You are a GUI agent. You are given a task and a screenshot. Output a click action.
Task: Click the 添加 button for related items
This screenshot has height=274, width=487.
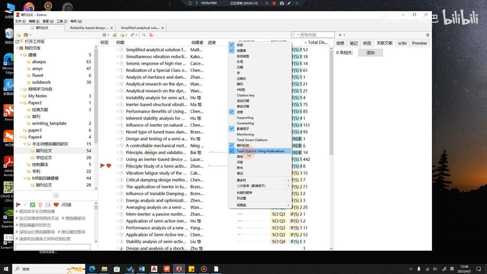370,53
